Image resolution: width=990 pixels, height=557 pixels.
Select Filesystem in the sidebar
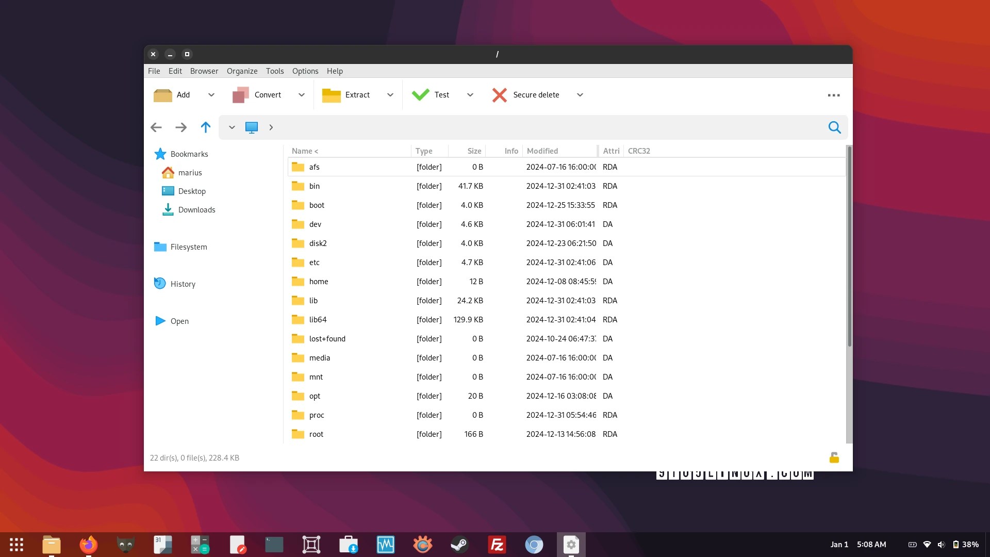(x=188, y=247)
